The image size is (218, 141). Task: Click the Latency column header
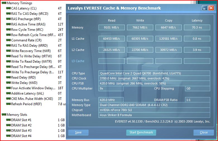pos(197,20)
